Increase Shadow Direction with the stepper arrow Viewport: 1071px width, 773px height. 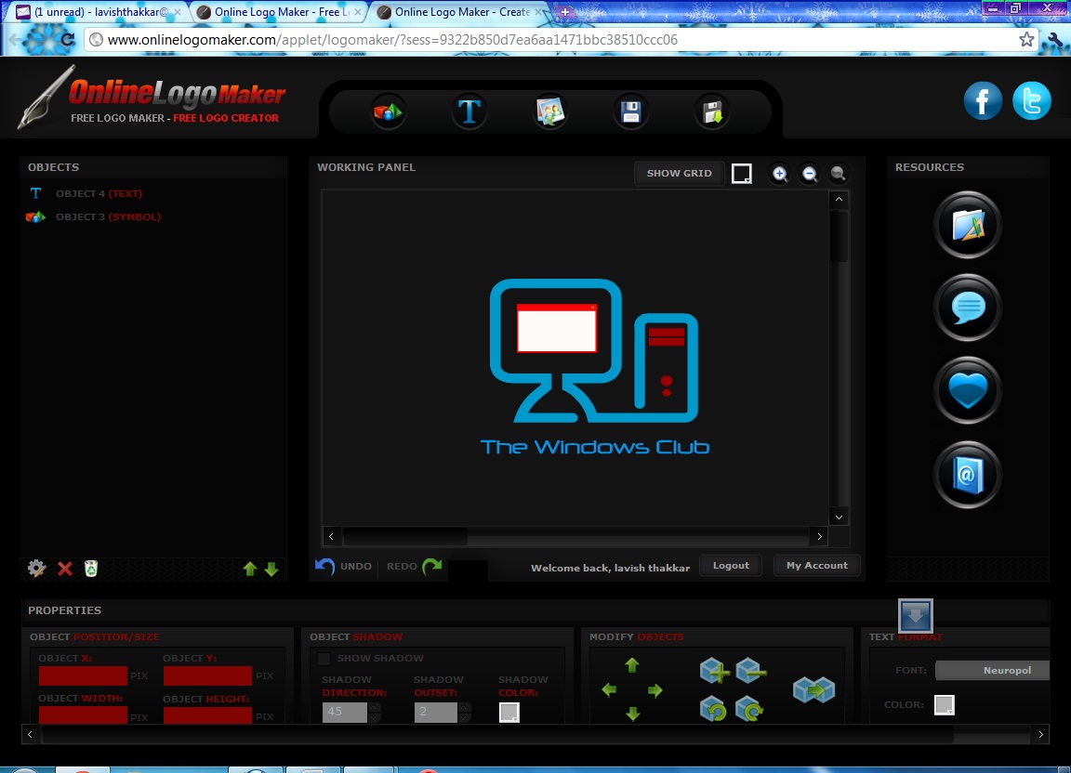[374, 708]
